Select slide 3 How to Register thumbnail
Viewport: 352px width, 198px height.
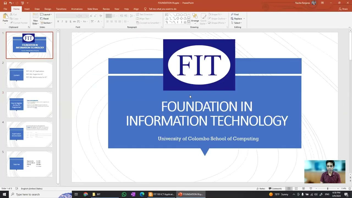[x=29, y=105]
